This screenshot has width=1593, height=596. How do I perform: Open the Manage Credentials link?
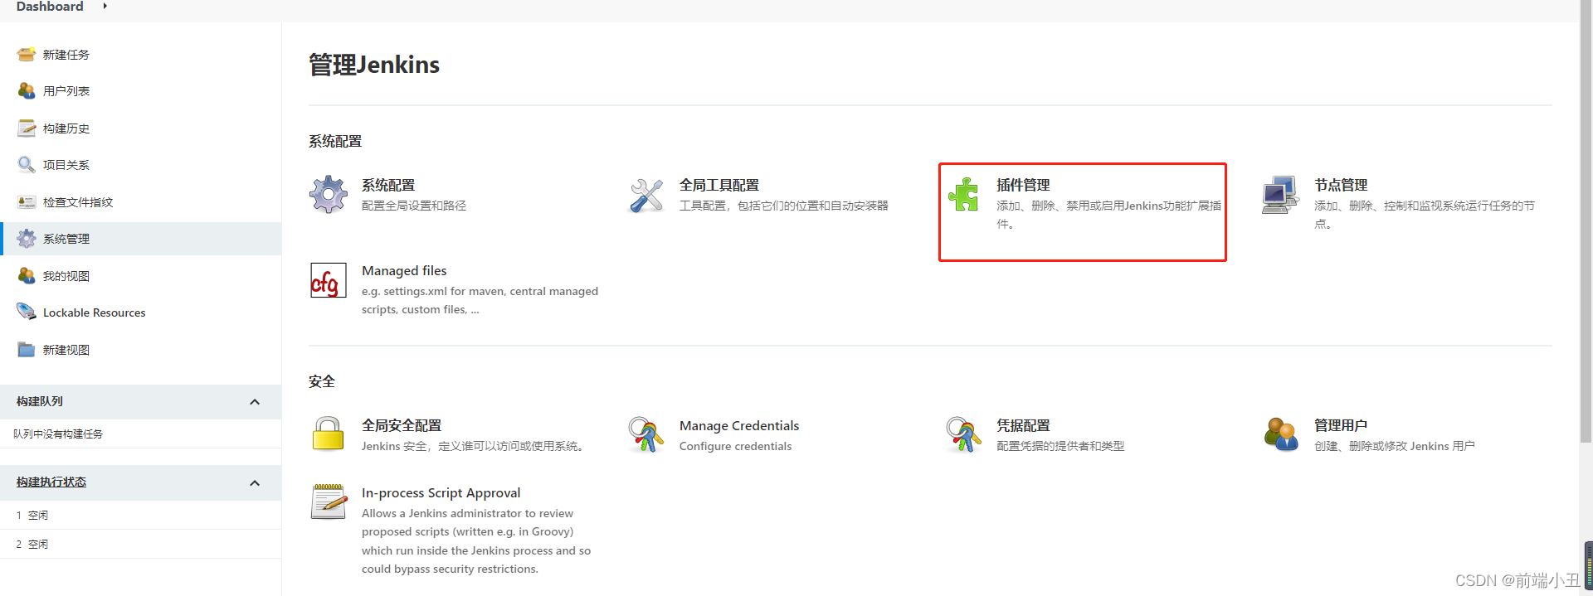click(739, 426)
